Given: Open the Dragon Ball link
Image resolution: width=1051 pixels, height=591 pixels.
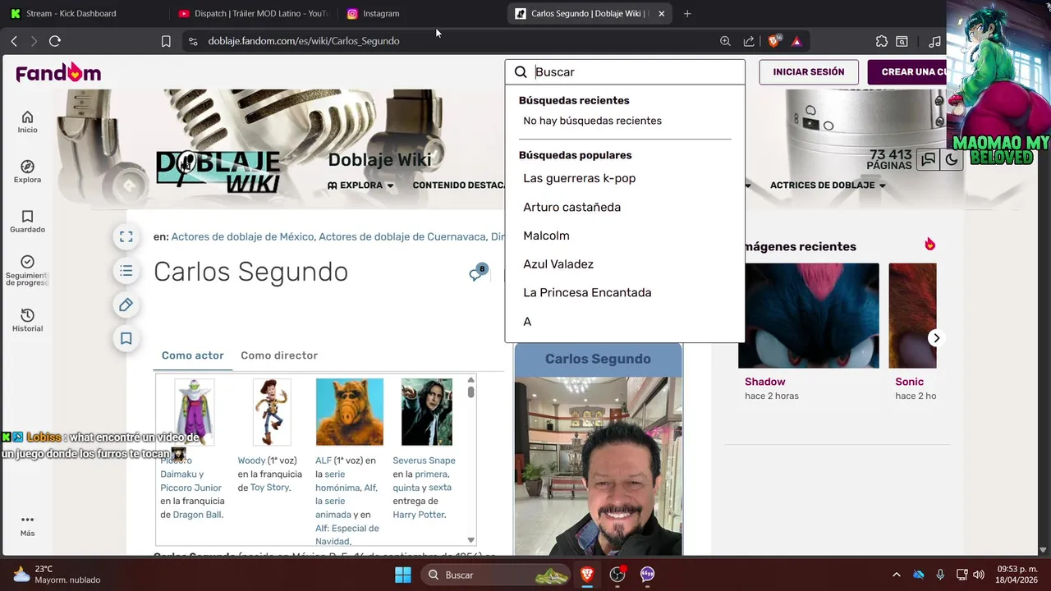Looking at the screenshot, I should (x=197, y=515).
